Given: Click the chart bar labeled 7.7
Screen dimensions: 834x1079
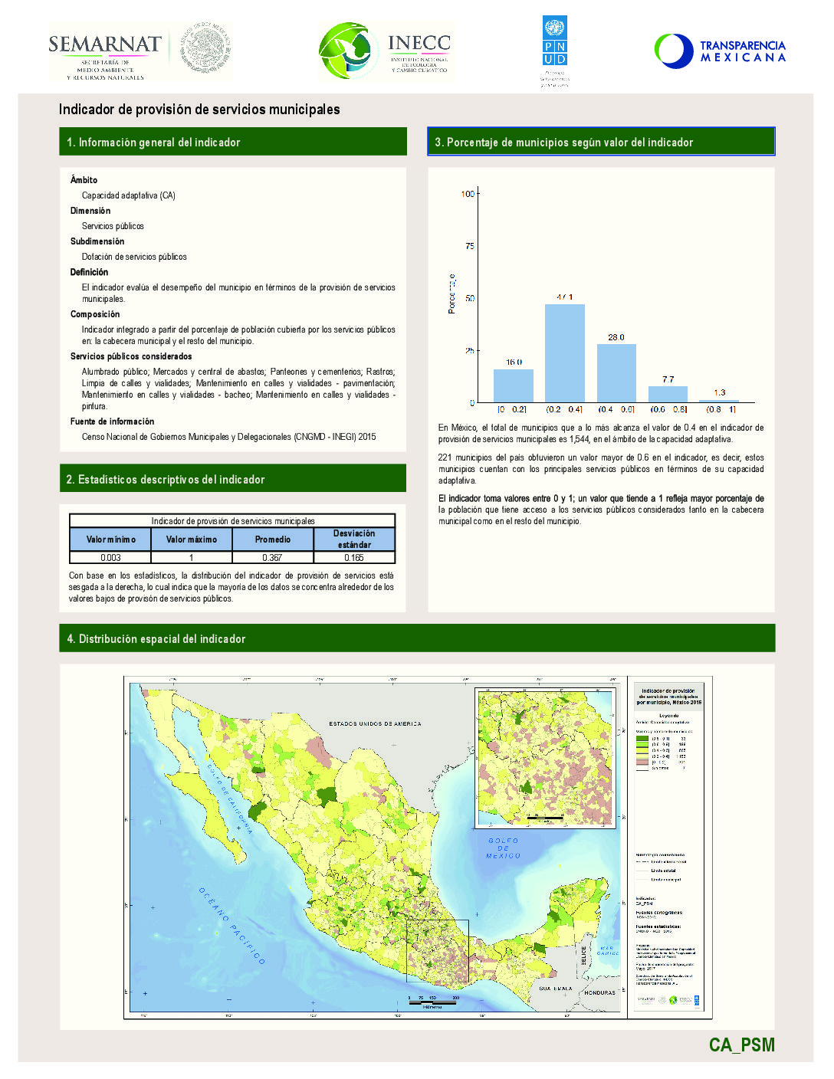Looking at the screenshot, I should point(668,394).
